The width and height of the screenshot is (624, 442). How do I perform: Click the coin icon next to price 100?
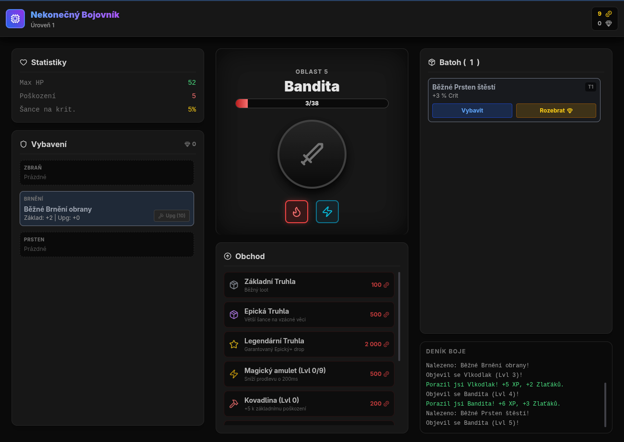pos(386,285)
